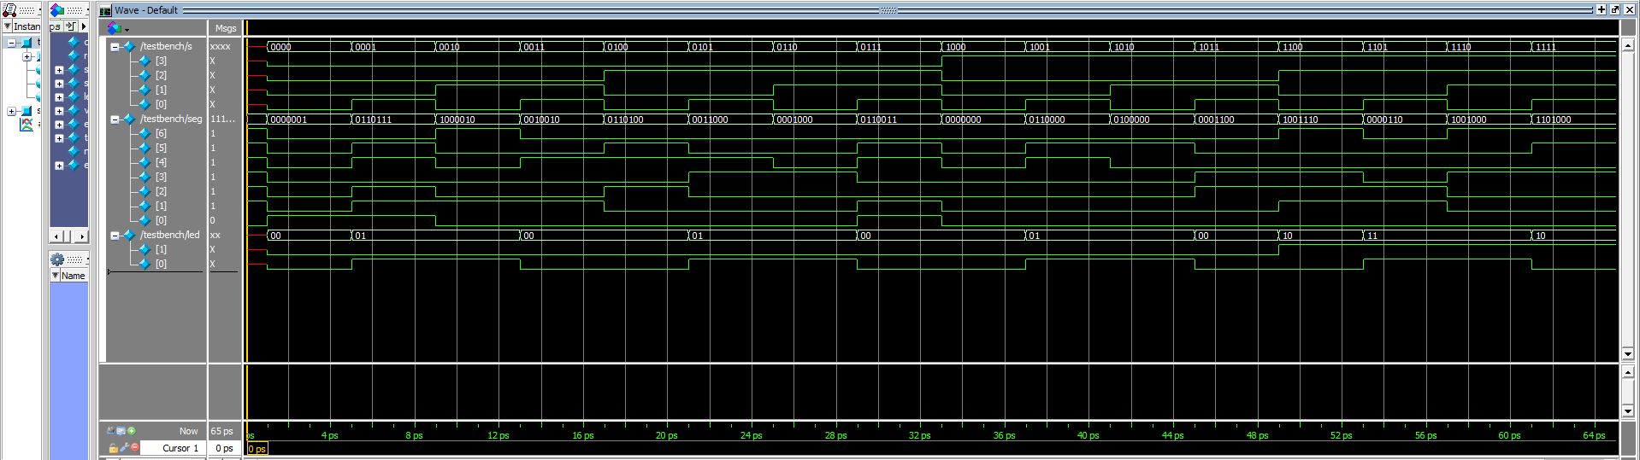Collapse the /testbench/seg signal group

115,119
